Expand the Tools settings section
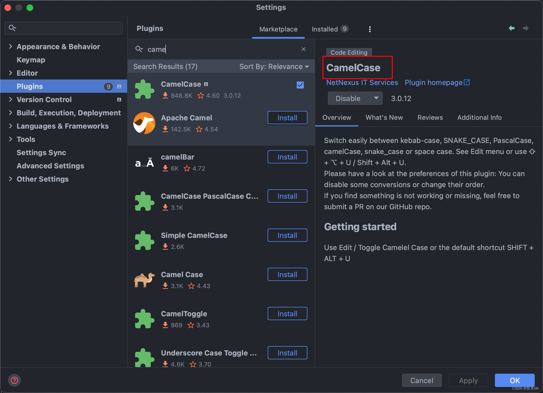The width and height of the screenshot is (543, 393). click(11, 139)
